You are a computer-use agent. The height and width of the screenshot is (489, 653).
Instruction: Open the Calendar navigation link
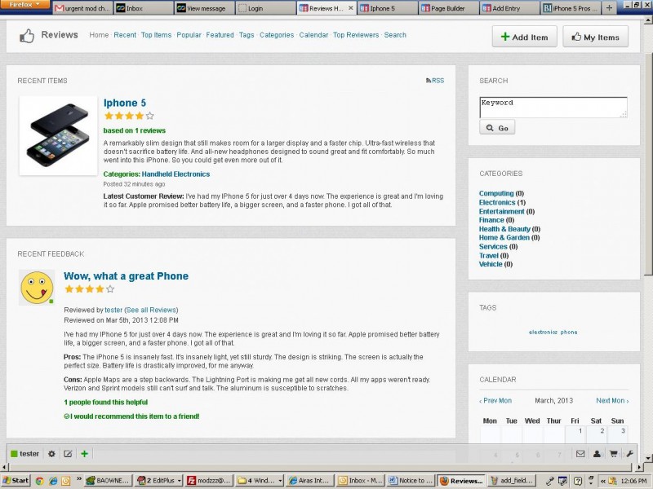pos(313,35)
